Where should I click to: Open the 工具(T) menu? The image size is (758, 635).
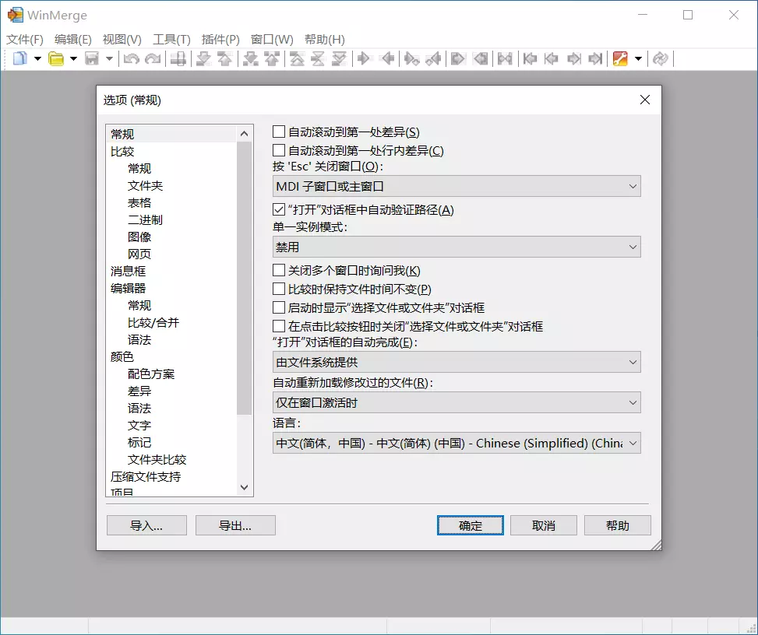click(x=171, y=40)
